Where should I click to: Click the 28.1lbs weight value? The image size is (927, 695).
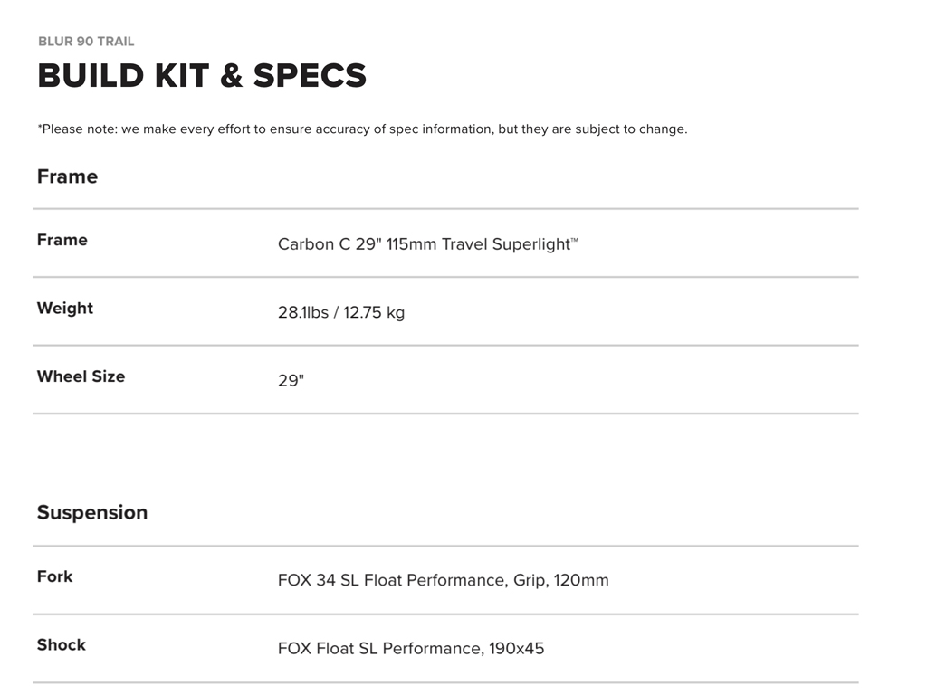[x=303, y=313]
